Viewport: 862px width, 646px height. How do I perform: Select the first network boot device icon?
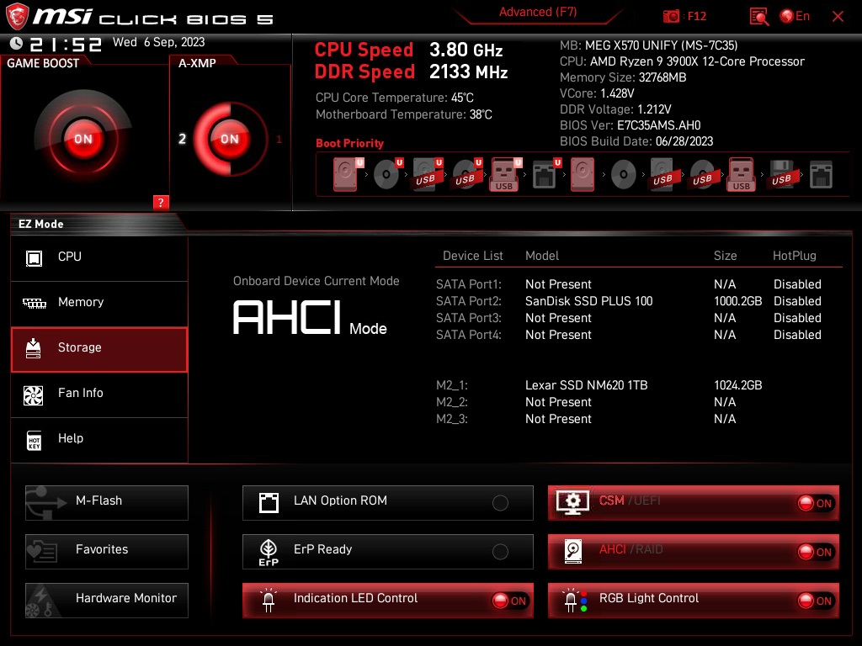click(545, 175)
